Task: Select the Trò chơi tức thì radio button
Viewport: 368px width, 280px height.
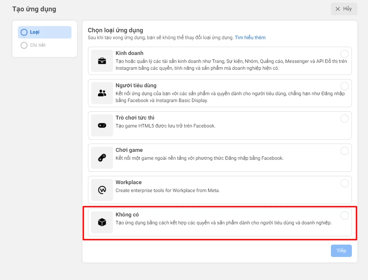Action: (x=344, y=119)
